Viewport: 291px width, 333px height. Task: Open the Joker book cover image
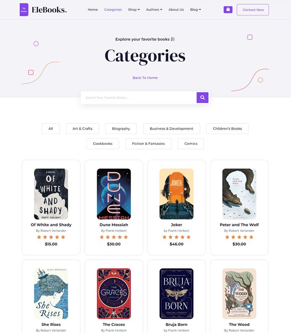[x=177, y=194]
